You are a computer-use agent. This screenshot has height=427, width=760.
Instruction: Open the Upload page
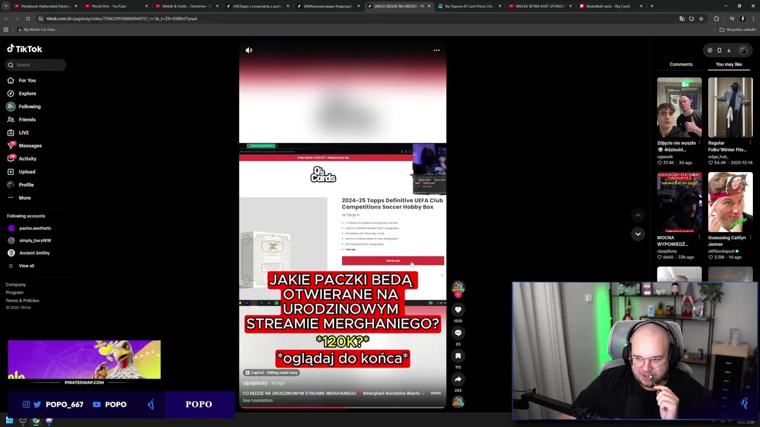(21, 171)
